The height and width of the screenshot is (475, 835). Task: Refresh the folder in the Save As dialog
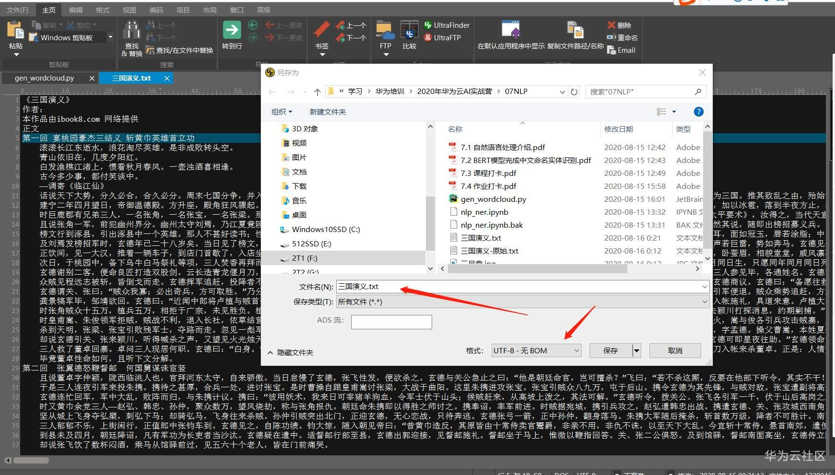click(574, 92)
